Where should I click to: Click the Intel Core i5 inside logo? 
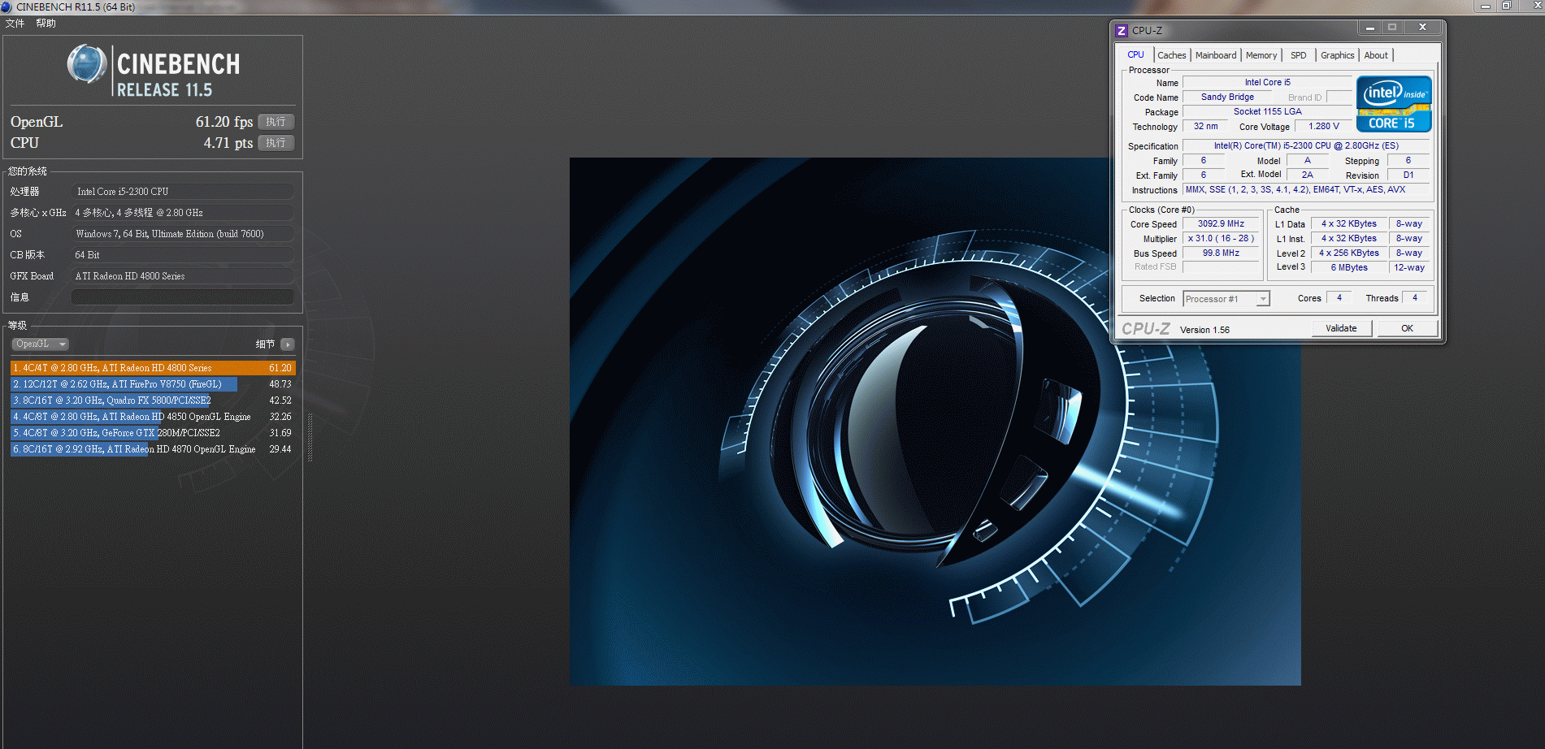1394,104
